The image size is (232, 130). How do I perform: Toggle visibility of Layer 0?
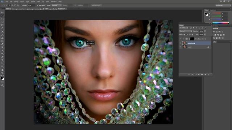181,47
